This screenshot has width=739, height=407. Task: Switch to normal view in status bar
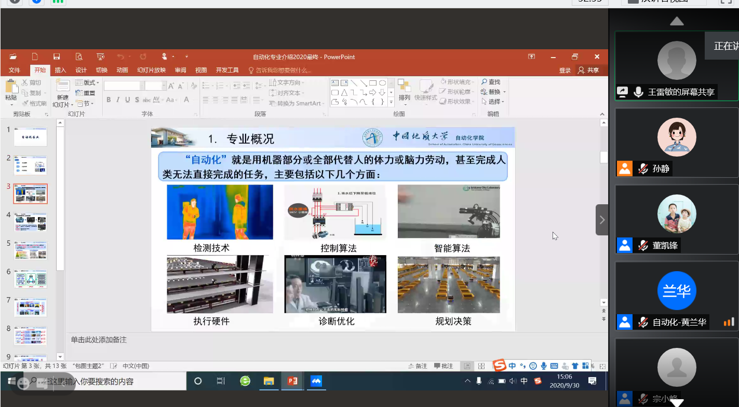coord(467,366)
